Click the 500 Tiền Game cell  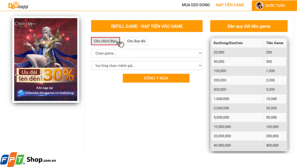click(x=275, y=62)
